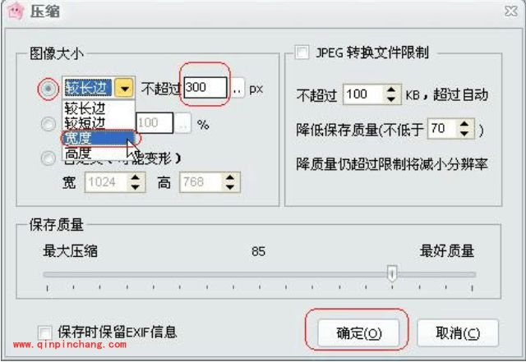Viewport: 526px width, 362px height.
Task: Select the custom width/height radio button
Action: 48,158
